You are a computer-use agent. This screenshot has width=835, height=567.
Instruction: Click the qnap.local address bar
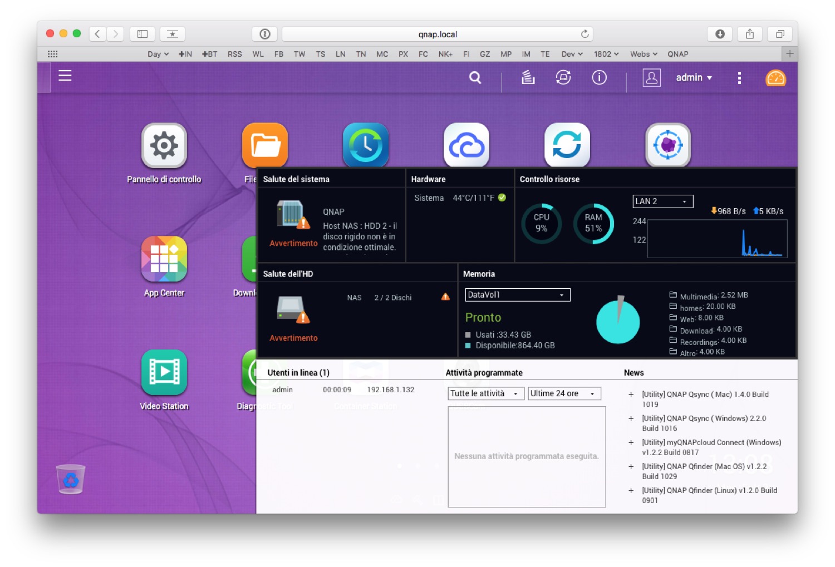coord(438,34)
